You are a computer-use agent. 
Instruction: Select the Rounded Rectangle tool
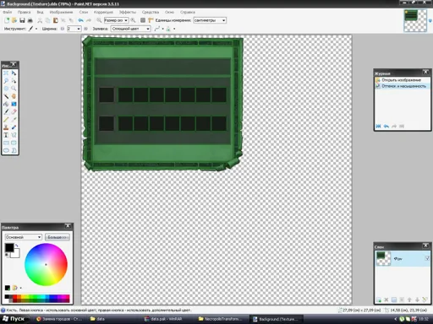(14, 143)
